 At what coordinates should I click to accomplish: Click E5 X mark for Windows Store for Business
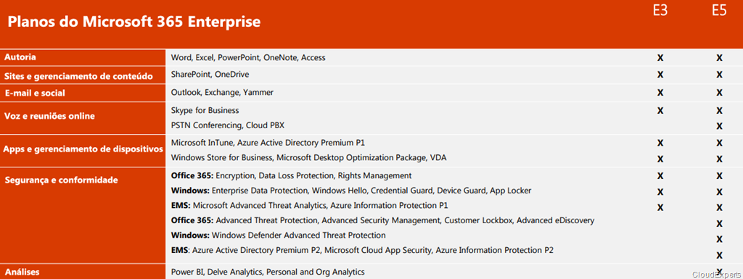[x=719, y=159]
